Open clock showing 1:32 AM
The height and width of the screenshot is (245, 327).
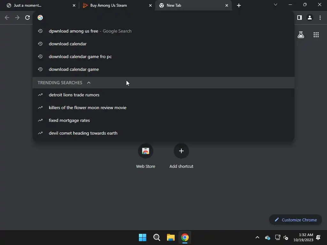(303, 237)
